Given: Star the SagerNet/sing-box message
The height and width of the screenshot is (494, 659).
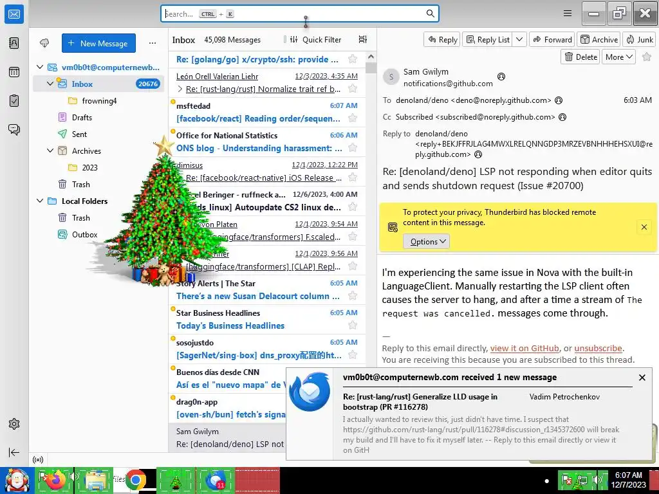Looking at the screenshot, I should 353,355.
